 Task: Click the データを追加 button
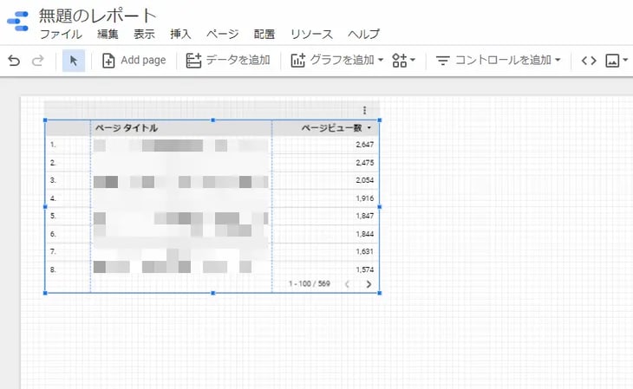228,61
